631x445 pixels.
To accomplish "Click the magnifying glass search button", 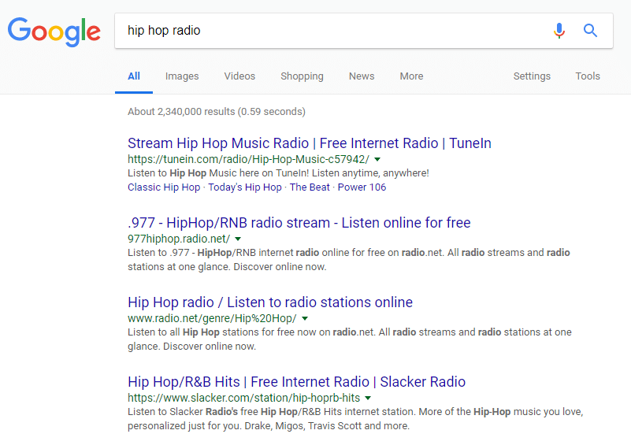I will point(590,30).
